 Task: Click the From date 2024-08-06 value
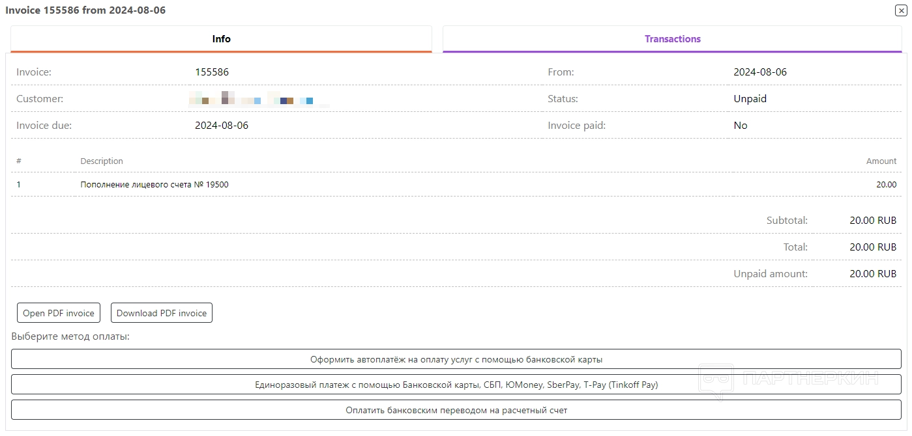click(759, 72)
